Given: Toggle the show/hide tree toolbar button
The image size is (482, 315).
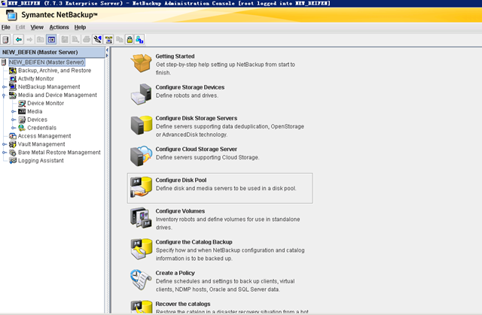Looking at the screenshot, I should pos(51,40).
